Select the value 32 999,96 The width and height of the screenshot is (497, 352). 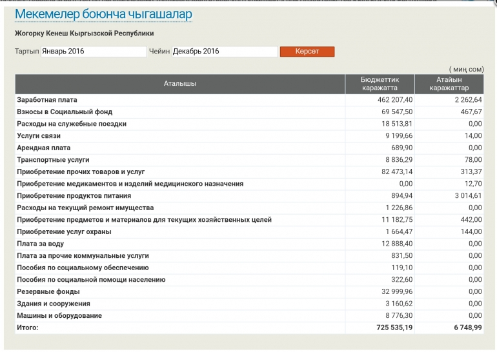pyautogui.click(x=397, y=292)
